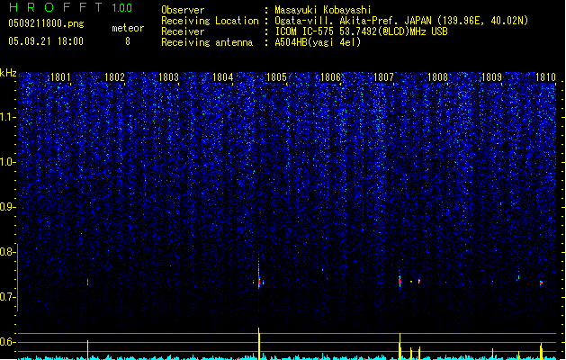Image resolution: width=566 pixels, height=360 pixels.
Task: Click the 0.8 kHz axis label
Action: [x=7, y=252]
